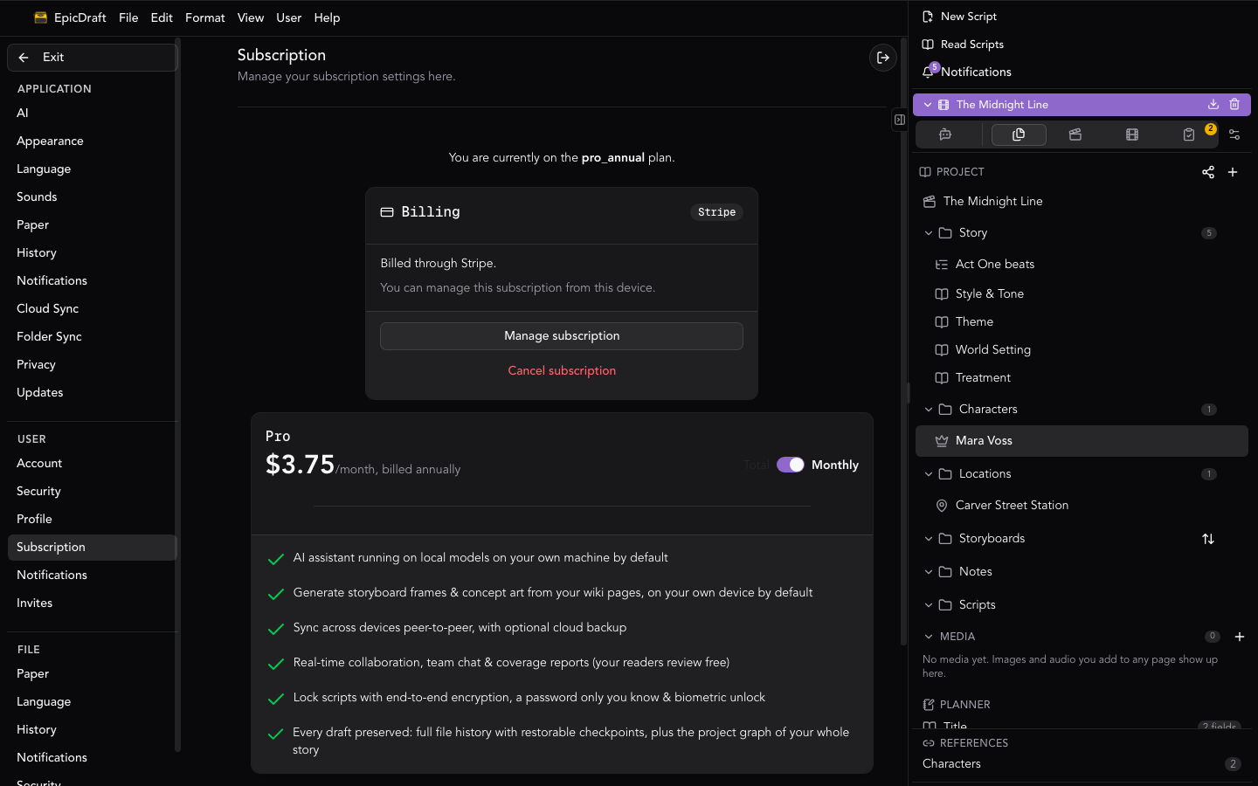The image size is (1258, 786).
Task: Open the Help menu
Action: pyautogui.click(x=327, y=17)
